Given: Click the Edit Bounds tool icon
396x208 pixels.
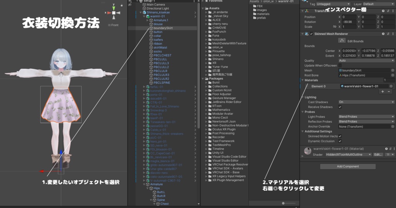Looking at the screenshot, I should 342,41.
